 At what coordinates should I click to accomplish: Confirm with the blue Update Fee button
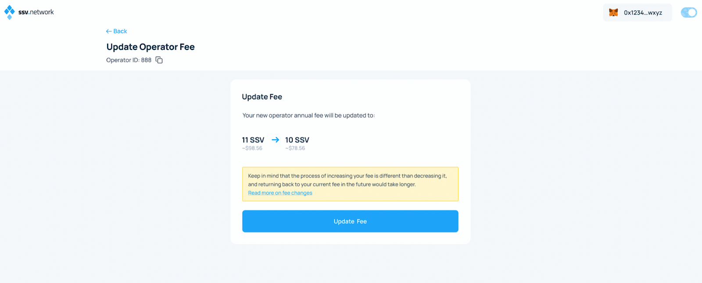[350, 221]
